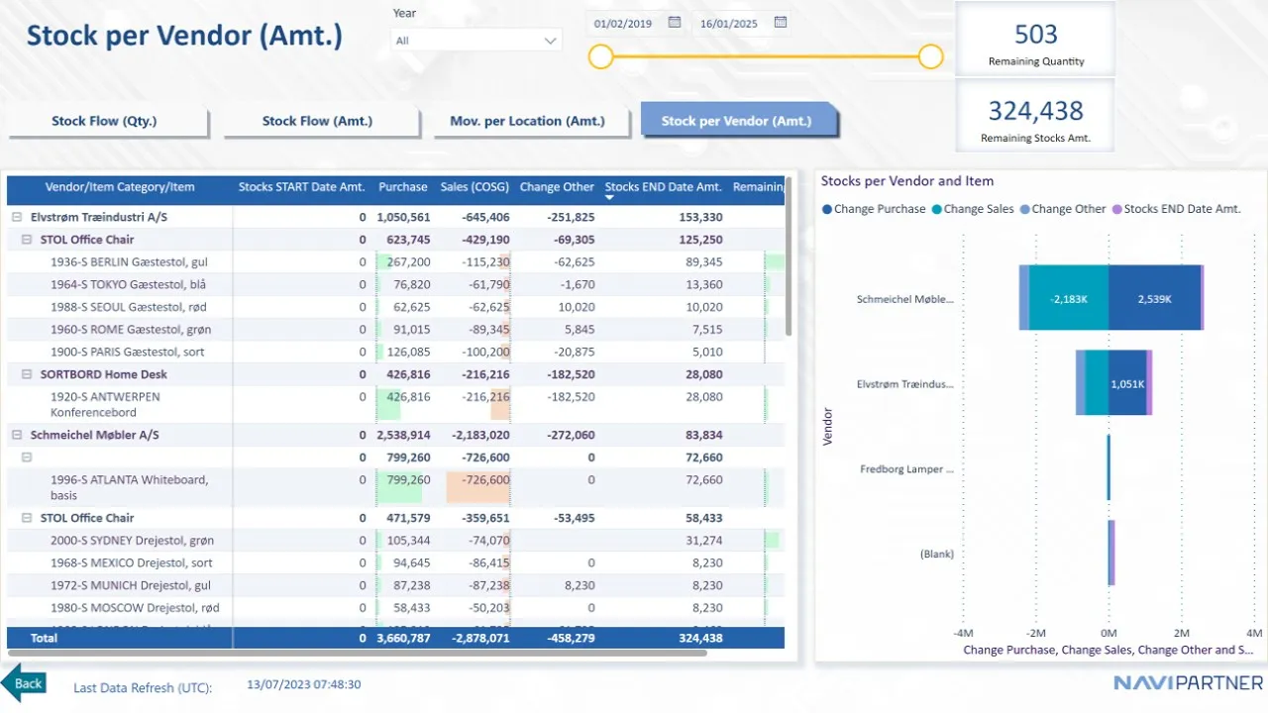This screenshot has width=1268, height=713.
Task: Click the Change Purchase legend marker
Action: pyautogui.click(x=827, y=209)
